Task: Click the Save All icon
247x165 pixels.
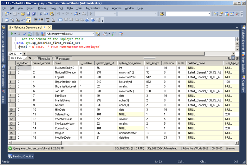Action: (x=34, y=14)
